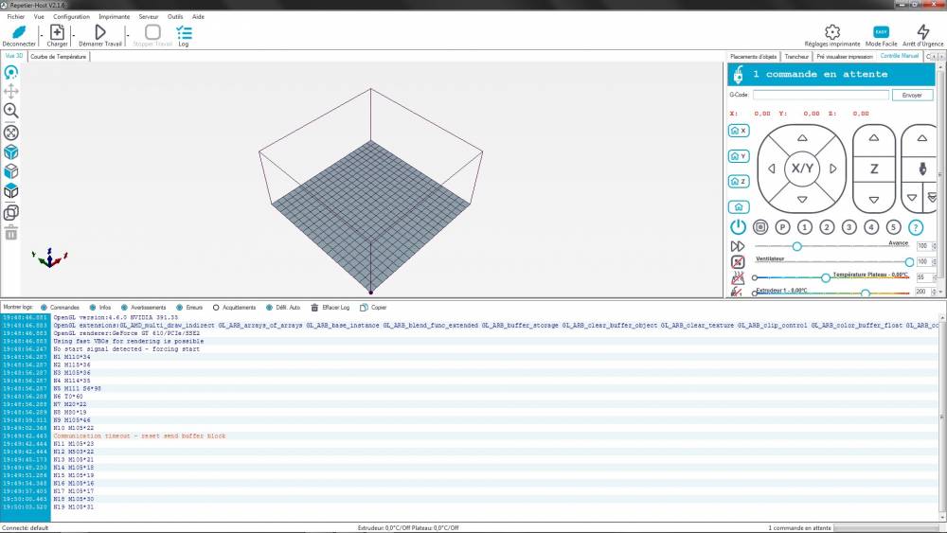Click the Déconnecter printer icon
The height and width of the screenshot is (533, 947).
coord(19,32)
